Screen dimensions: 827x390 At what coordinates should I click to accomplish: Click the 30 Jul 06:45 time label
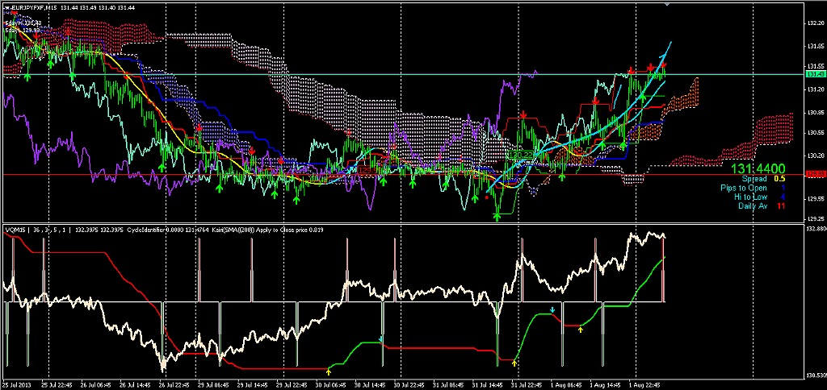(330, 384)
